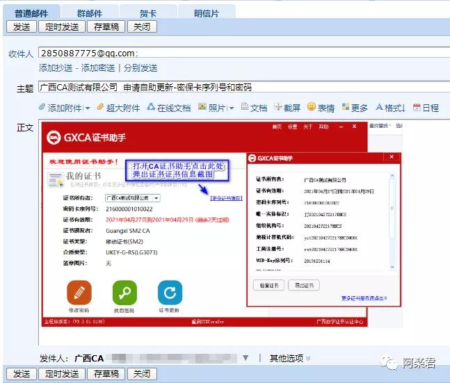The width and height of the screenshot is (450, 383).
Task: Click the text Guangxi SM2 CA
Action: click(x=128, y=231)
